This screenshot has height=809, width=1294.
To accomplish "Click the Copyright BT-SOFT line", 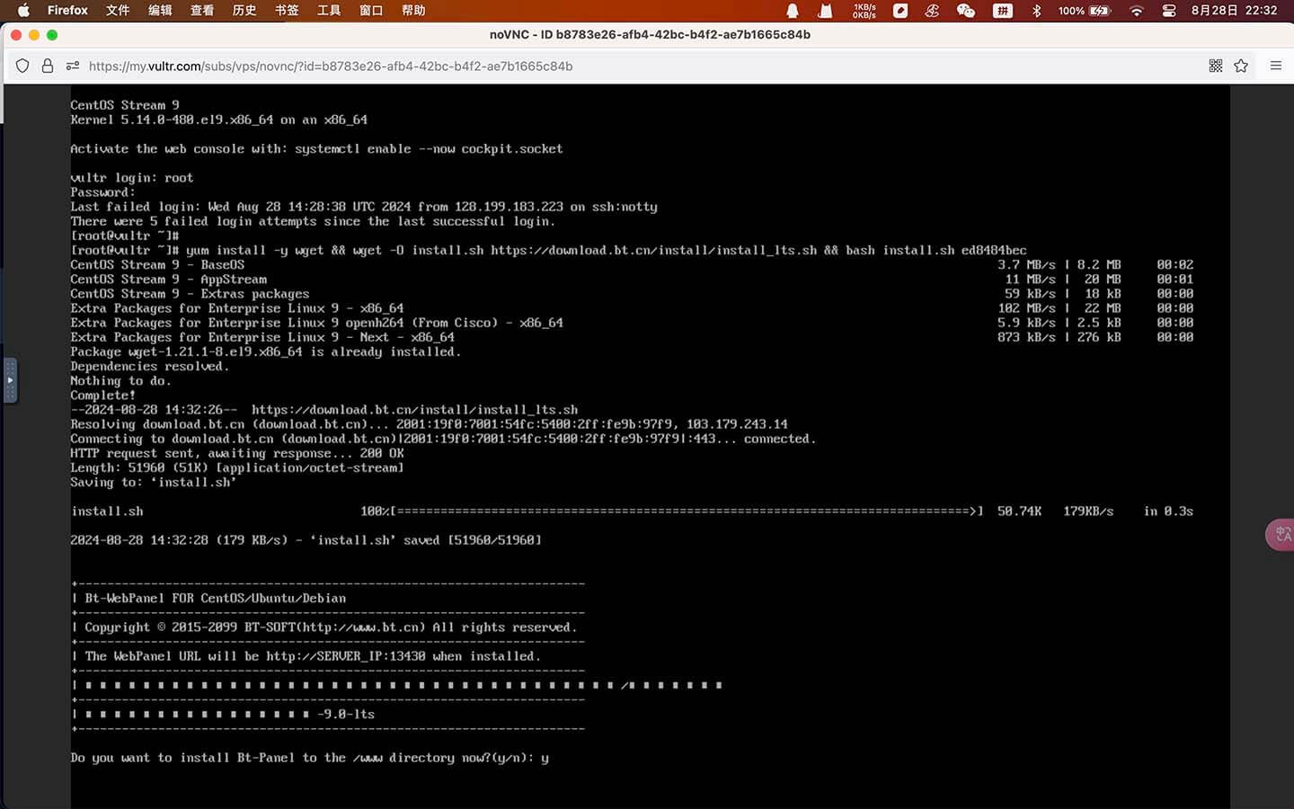I will coord(323,627).
